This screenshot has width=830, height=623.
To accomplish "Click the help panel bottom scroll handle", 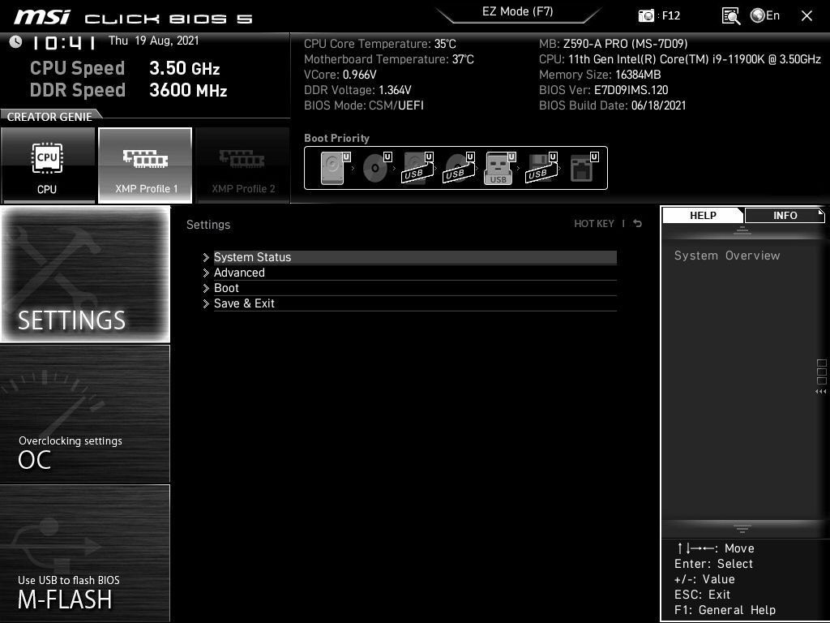I will pyautogui.click(x=742, y=528).
